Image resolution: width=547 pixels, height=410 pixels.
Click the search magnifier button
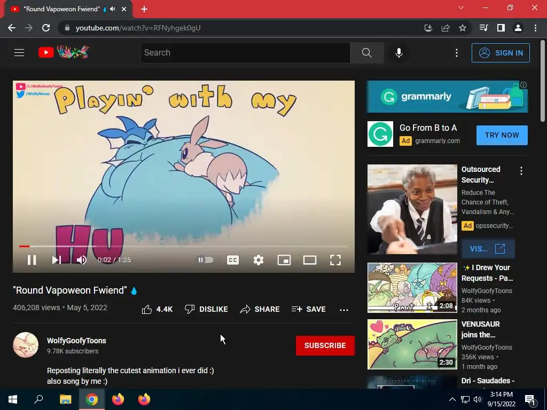pyautogui.click(x=366, y=53)
